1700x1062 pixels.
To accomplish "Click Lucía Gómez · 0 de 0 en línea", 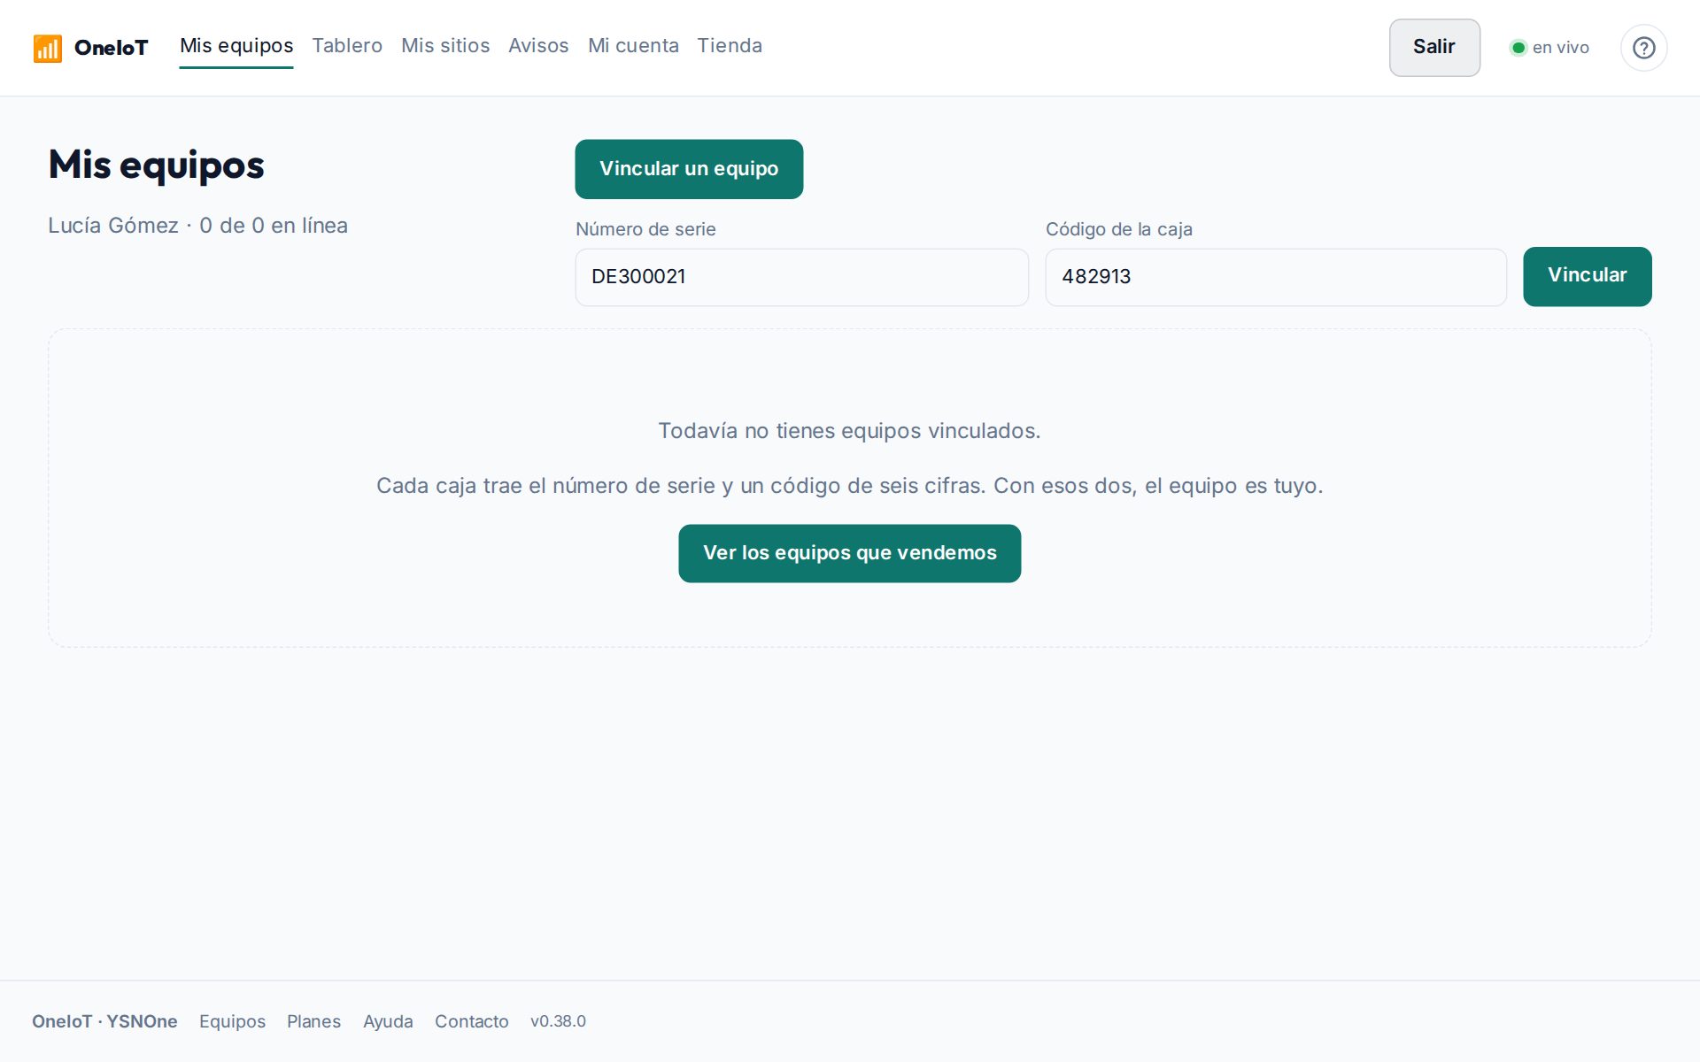I will pyautogui.click(x=197, y=226).
